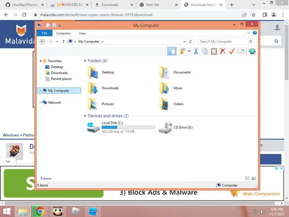Image resolution: width=289 pixels, height=217 pixels.
Task: Click the Windows breadcrumb link on Malavida
Action: click(x=11, y=135)
